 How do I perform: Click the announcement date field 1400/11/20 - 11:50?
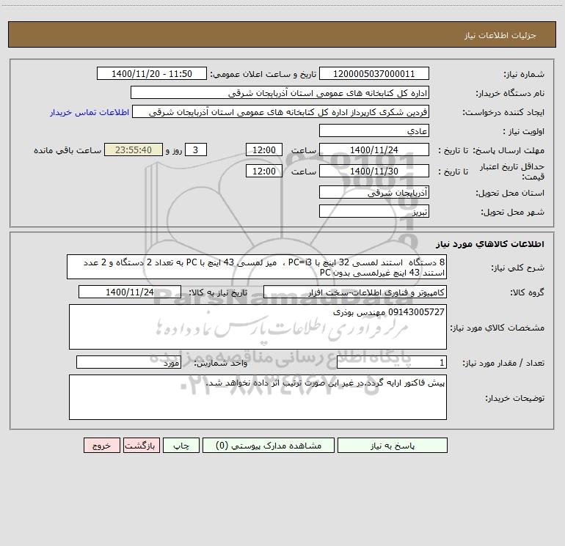coord(152,73)
